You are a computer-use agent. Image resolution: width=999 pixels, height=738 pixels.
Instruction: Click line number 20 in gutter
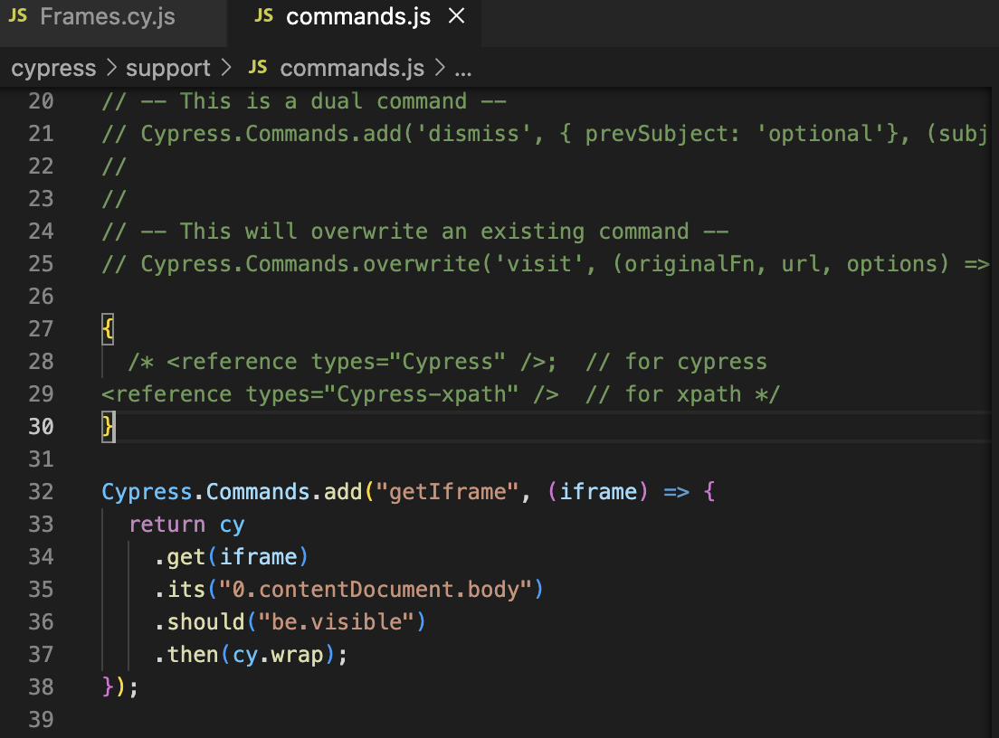(x=41, y=101)
